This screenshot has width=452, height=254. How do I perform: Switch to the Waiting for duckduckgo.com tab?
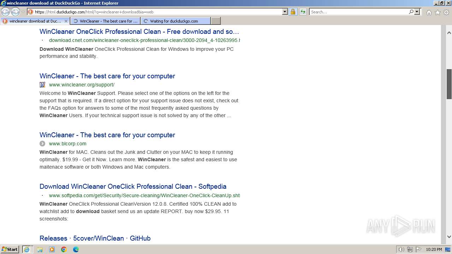pyautogui.click(x=176, y=21)
